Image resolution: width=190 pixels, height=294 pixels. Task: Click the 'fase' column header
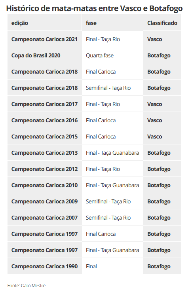[112, 23]
